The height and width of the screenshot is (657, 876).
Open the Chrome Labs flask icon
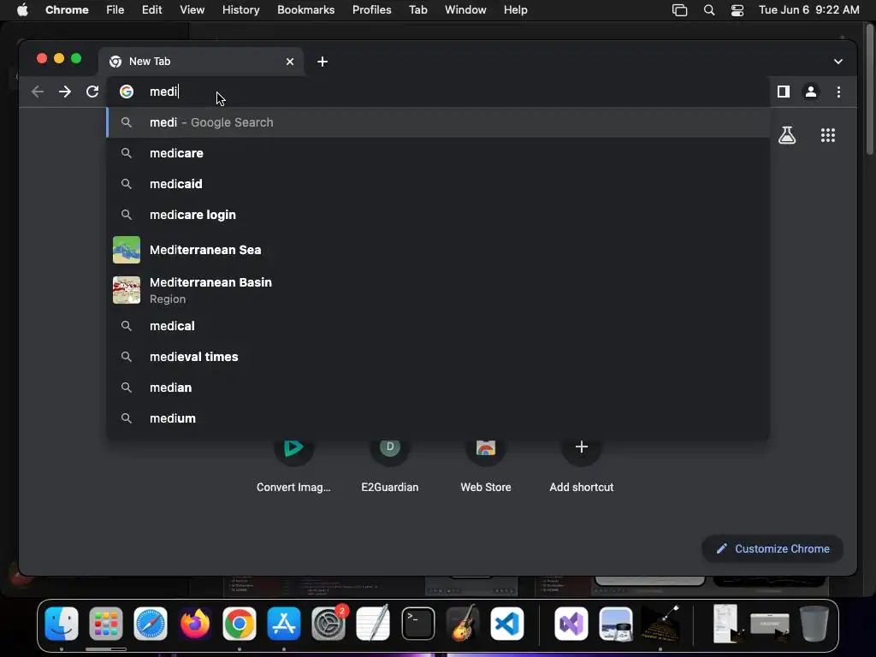787,134
